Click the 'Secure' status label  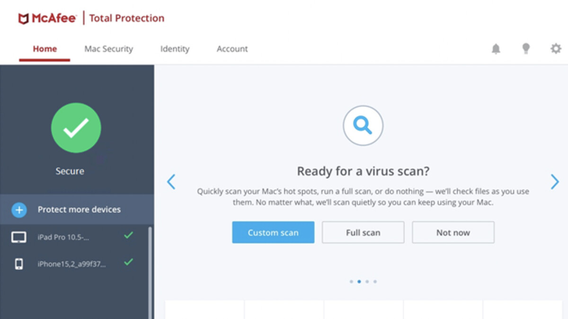pos(70,171)
